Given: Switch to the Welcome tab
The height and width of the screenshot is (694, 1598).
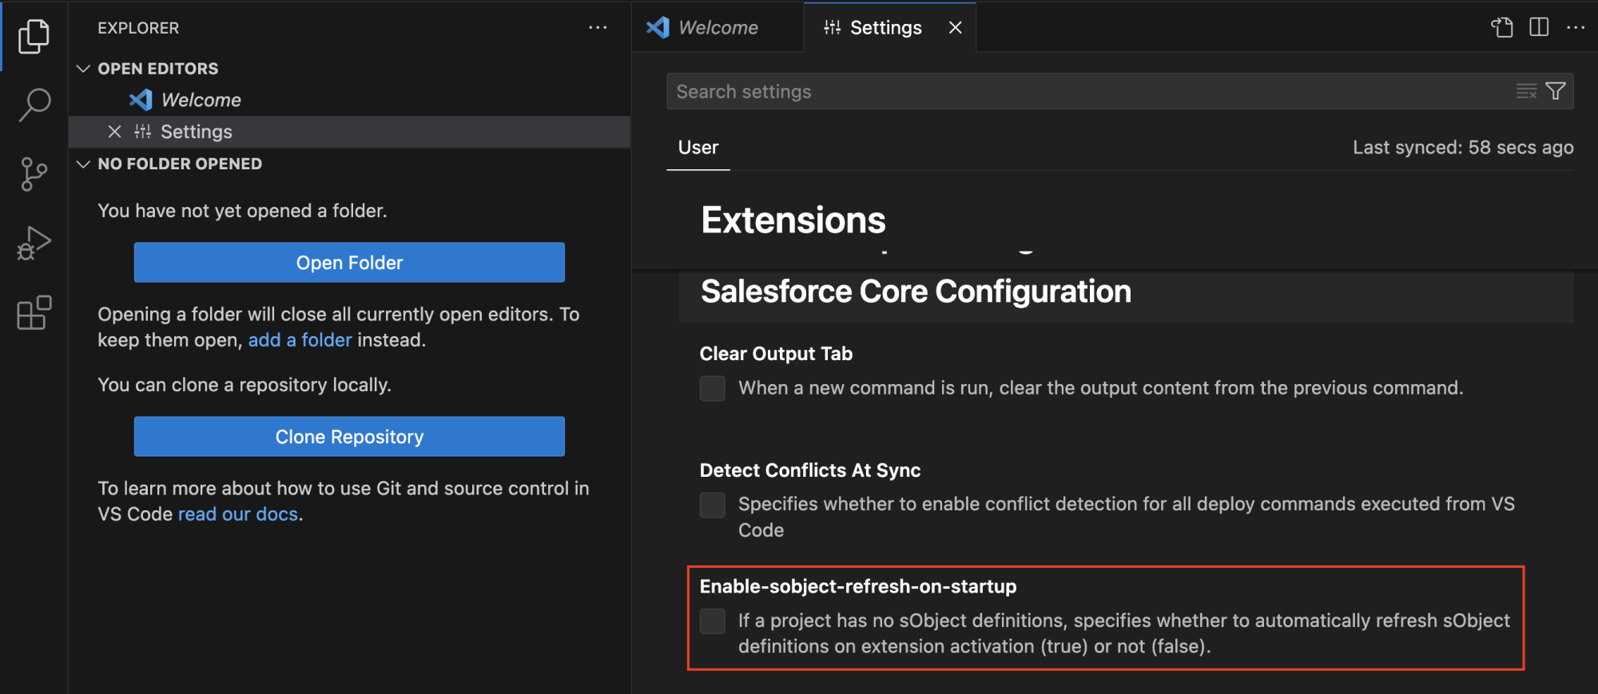Looking at the screenshot, I should 718,28.
